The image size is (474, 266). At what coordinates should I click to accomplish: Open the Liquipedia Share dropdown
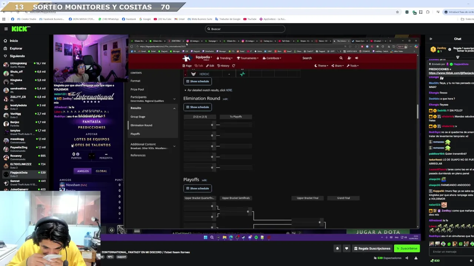337,66
